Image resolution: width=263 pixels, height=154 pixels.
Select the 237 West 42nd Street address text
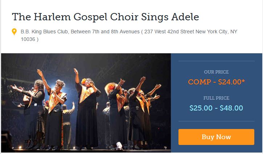coord(169,32)
